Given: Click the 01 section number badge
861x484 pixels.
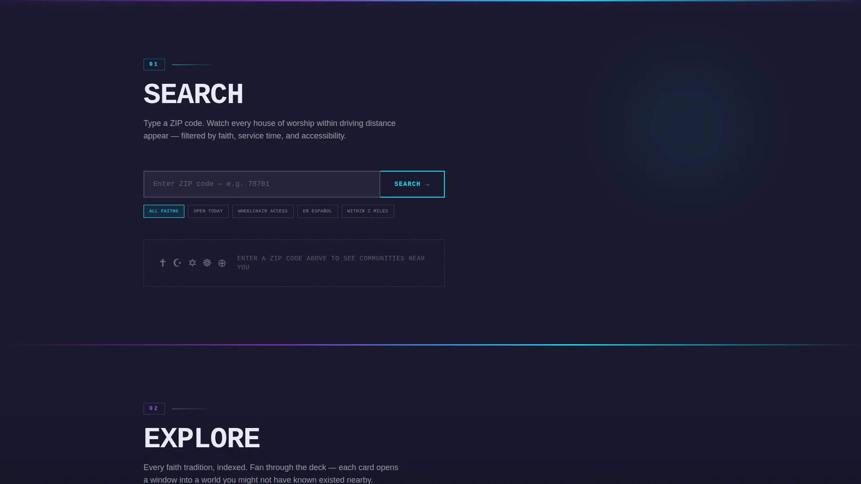Looking at the screenshot, I should 154,65.
